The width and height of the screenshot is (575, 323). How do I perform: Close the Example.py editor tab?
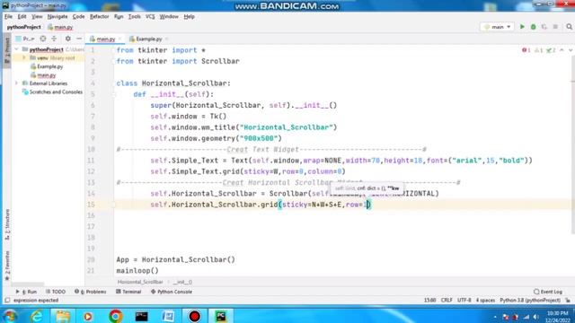[166, 39]
